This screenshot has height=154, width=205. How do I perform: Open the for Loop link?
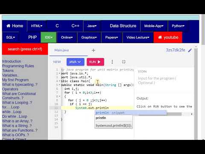click(11, 107)
